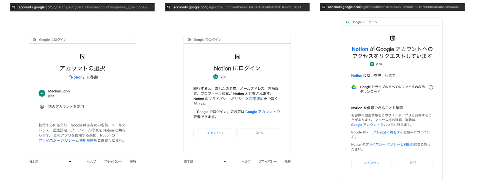Open Google アカウント link in consent dialog
Viewport: 482px width, 186px height.
click(x=365, y=125)
